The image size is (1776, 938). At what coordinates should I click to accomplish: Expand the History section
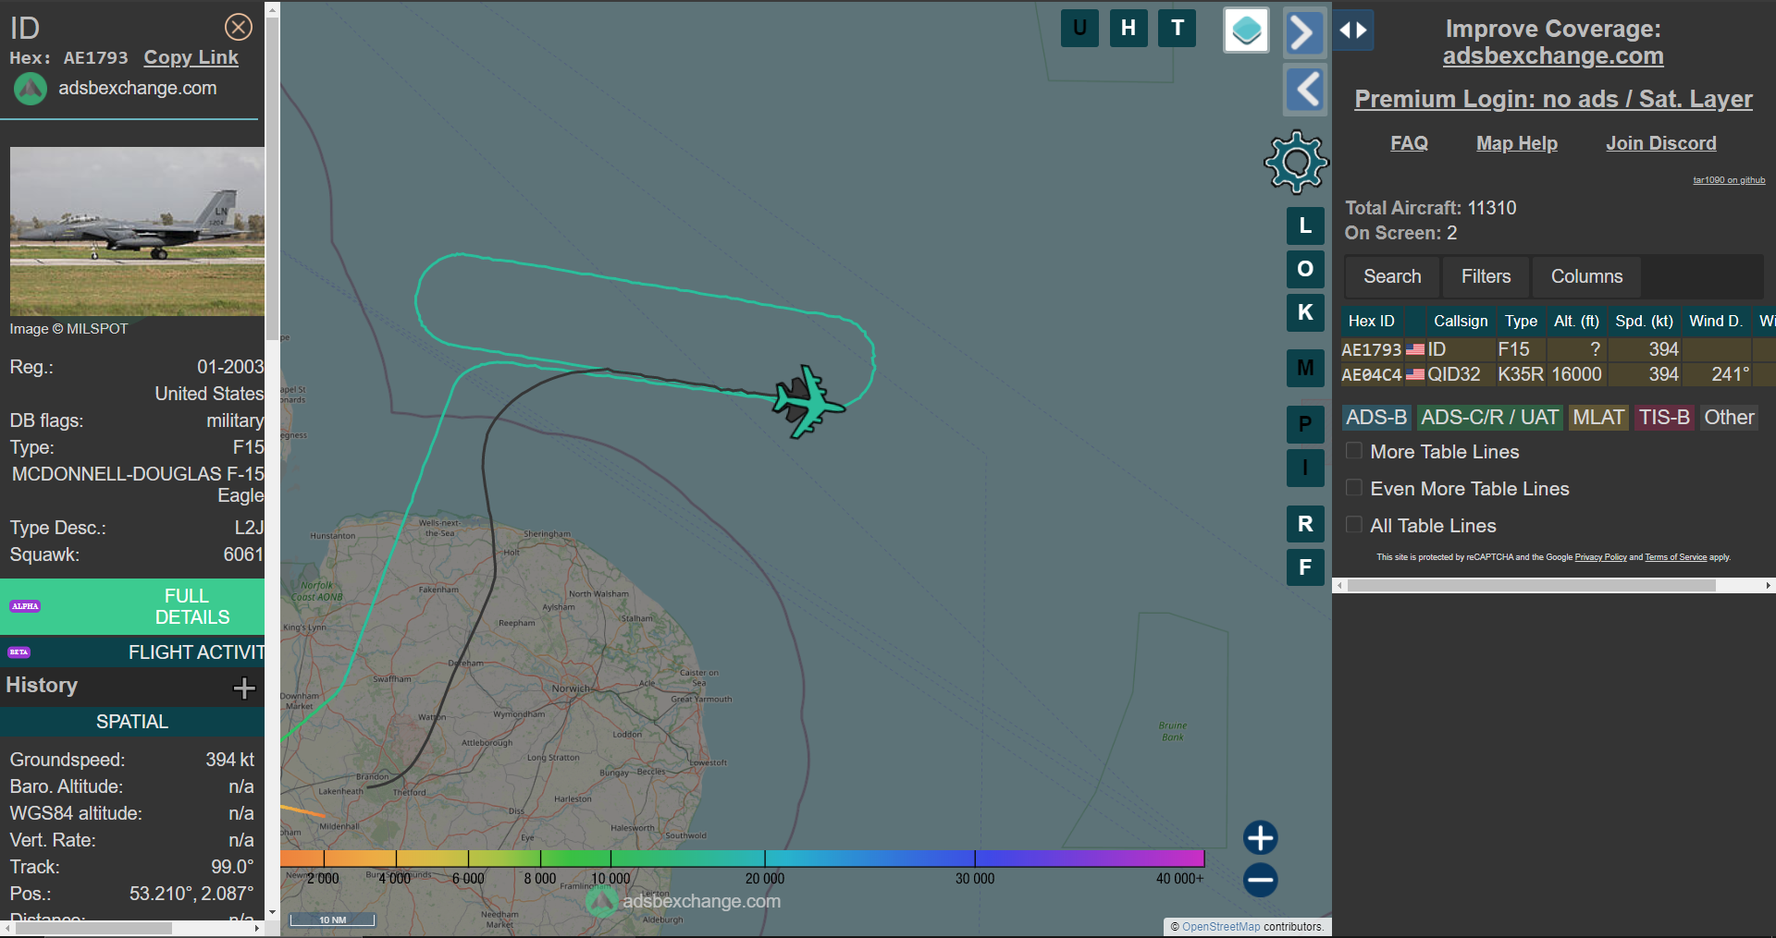[244, 688]
